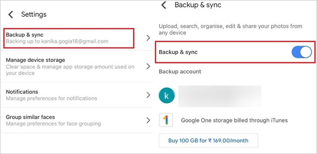Viewport: 317px width, 154px height.
Task: Open chevron beside Manage device storage
Action: tap(148, 66)
